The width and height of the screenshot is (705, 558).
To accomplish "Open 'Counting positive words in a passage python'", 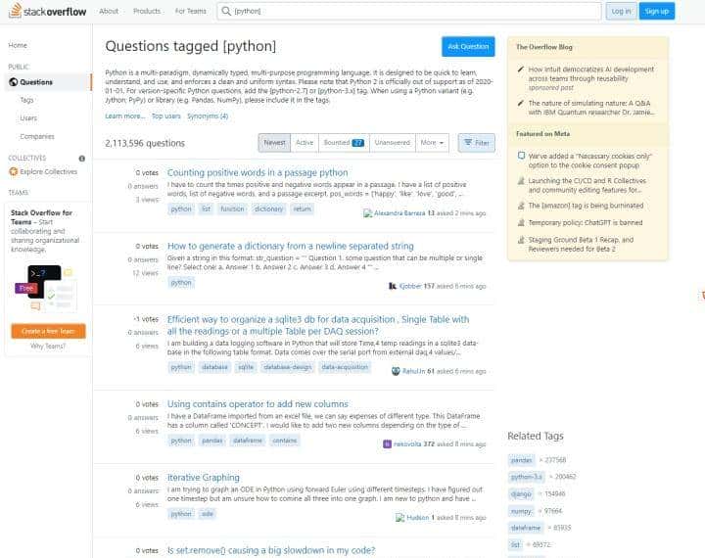I will point(258,172).
